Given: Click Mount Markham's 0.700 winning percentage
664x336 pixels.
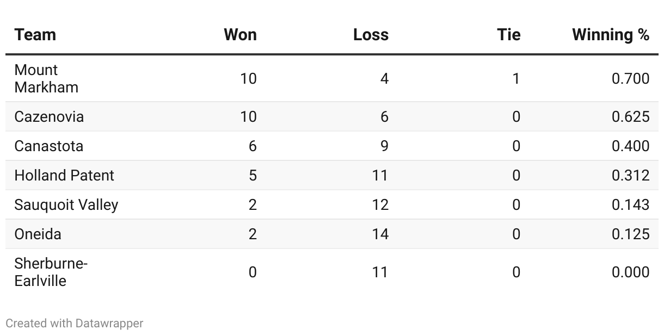Looking at the screenshot, I should pos(630,79).
